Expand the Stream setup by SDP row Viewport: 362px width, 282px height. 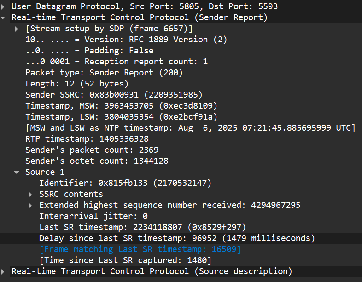tap(17, 29)
